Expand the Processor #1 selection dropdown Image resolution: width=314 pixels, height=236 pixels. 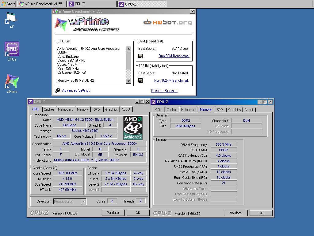coord(83,202)
